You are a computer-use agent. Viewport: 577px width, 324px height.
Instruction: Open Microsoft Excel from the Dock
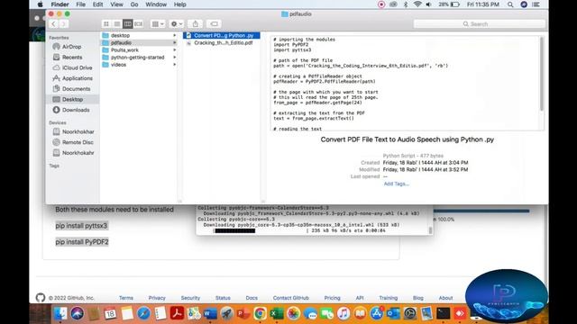(277, 313)
